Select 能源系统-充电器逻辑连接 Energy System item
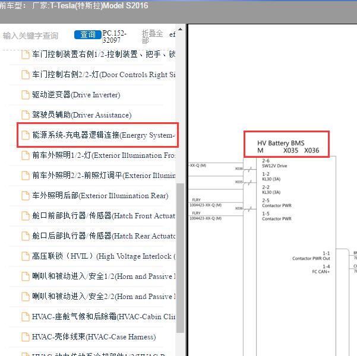Viewport: 357px width, 356px height. (x=103, y=135)
